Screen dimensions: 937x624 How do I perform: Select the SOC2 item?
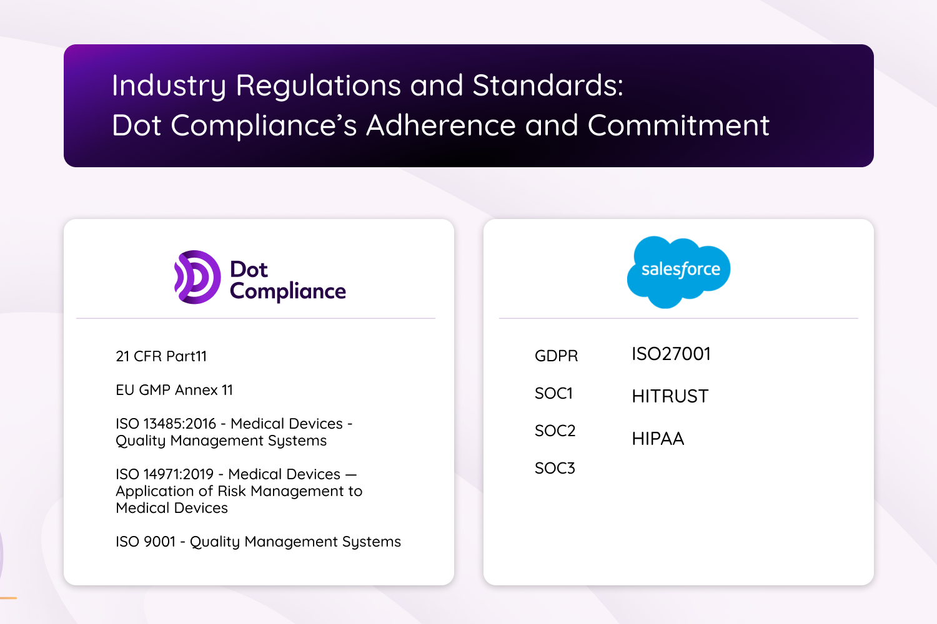pos(555,431)
